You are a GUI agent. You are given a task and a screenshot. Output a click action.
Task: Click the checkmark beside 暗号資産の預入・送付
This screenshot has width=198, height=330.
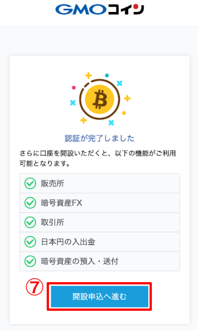30,261
